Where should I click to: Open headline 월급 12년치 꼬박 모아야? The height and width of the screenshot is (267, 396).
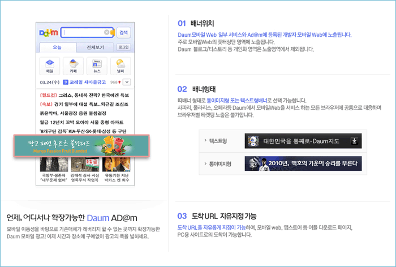click(x=81, y=122)
